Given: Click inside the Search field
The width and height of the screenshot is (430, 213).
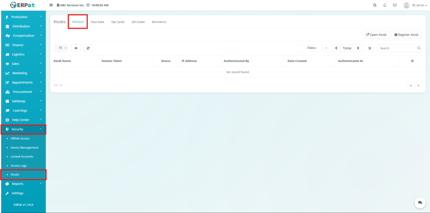Looking at the screenshot, I should (397, 48).
